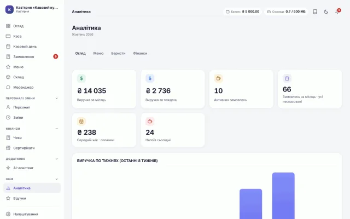350x219 pixels.
Task: Collapse the Персонал і зміни section
Action: [x=56, y=98]
